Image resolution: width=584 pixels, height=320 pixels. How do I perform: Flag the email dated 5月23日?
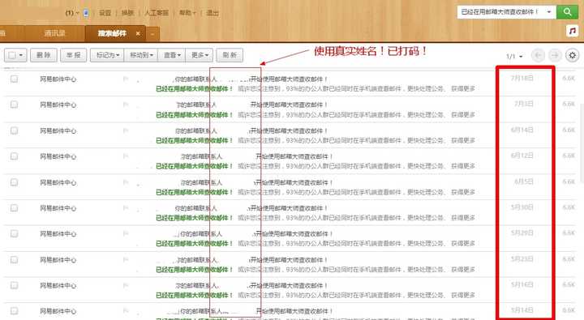coord(126,259)
